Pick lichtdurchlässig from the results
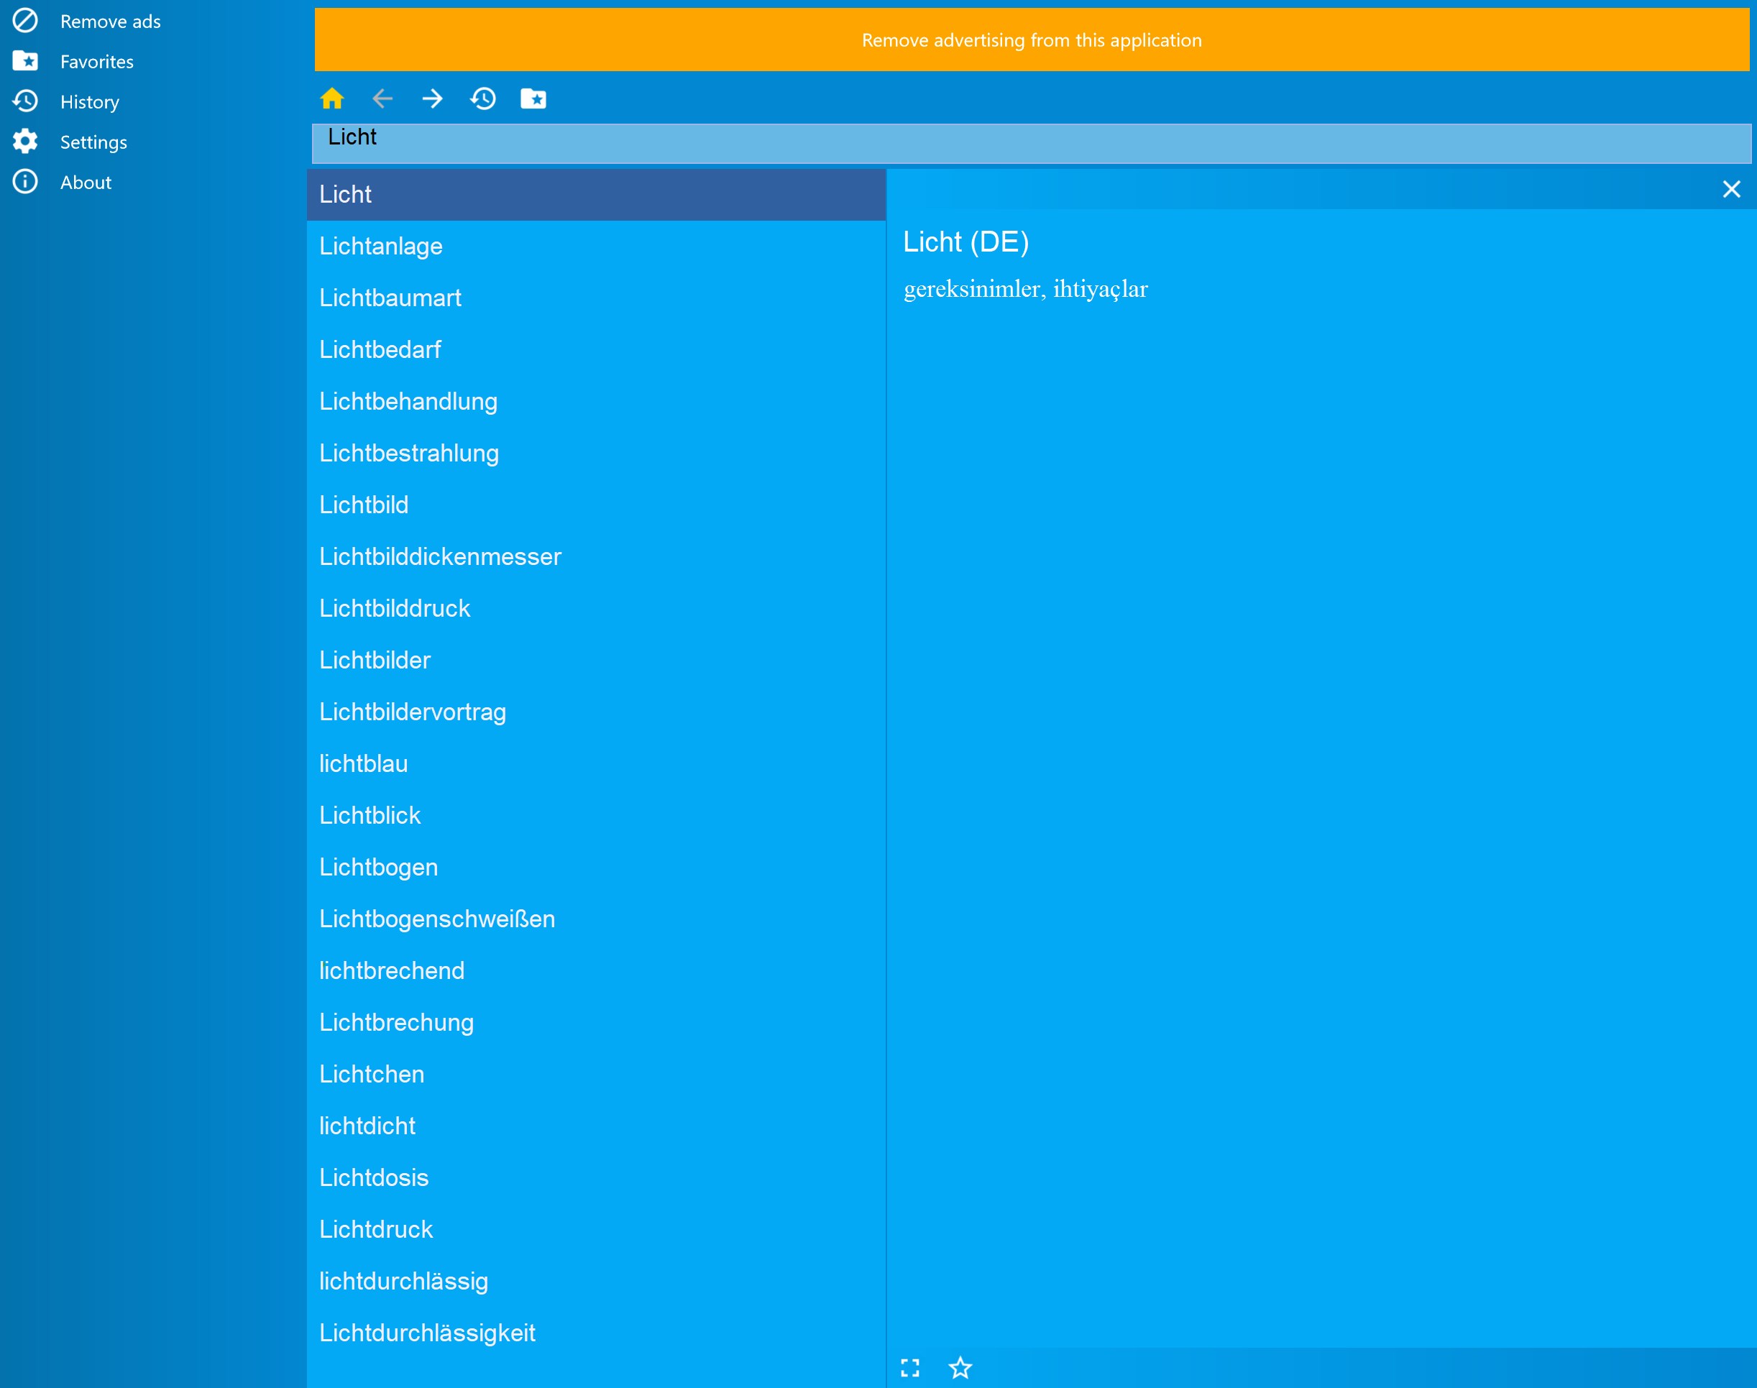The width and height of the screenshot is (1757, 1388). point(404,1281)
